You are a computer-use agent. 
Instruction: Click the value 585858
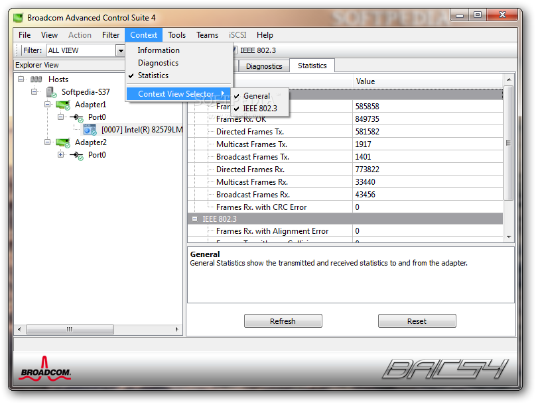tap(367, 107)
